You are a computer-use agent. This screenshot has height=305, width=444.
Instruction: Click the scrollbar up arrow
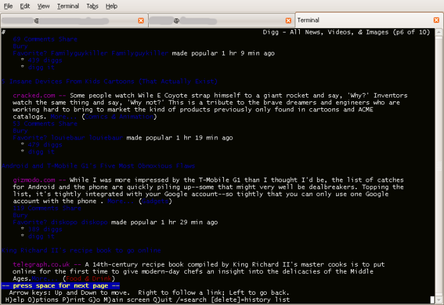pyautogui.click(x=439, y=32)
